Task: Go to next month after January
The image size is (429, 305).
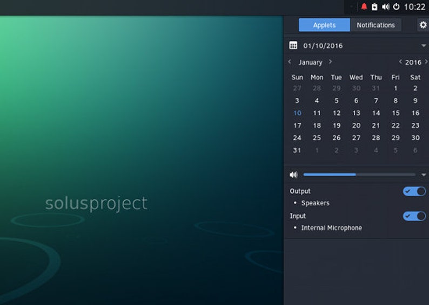Action: click(330, 62)
